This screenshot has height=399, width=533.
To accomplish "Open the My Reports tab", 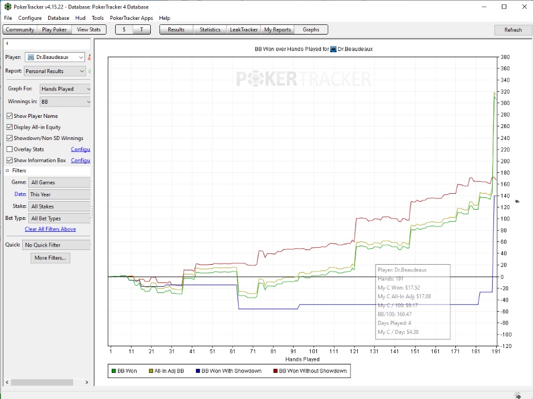I will 277,29.
